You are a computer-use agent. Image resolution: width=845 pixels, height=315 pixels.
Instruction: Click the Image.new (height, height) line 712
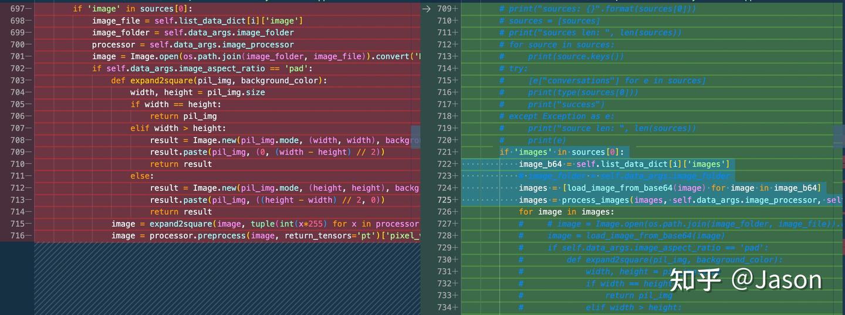point(285,188)
